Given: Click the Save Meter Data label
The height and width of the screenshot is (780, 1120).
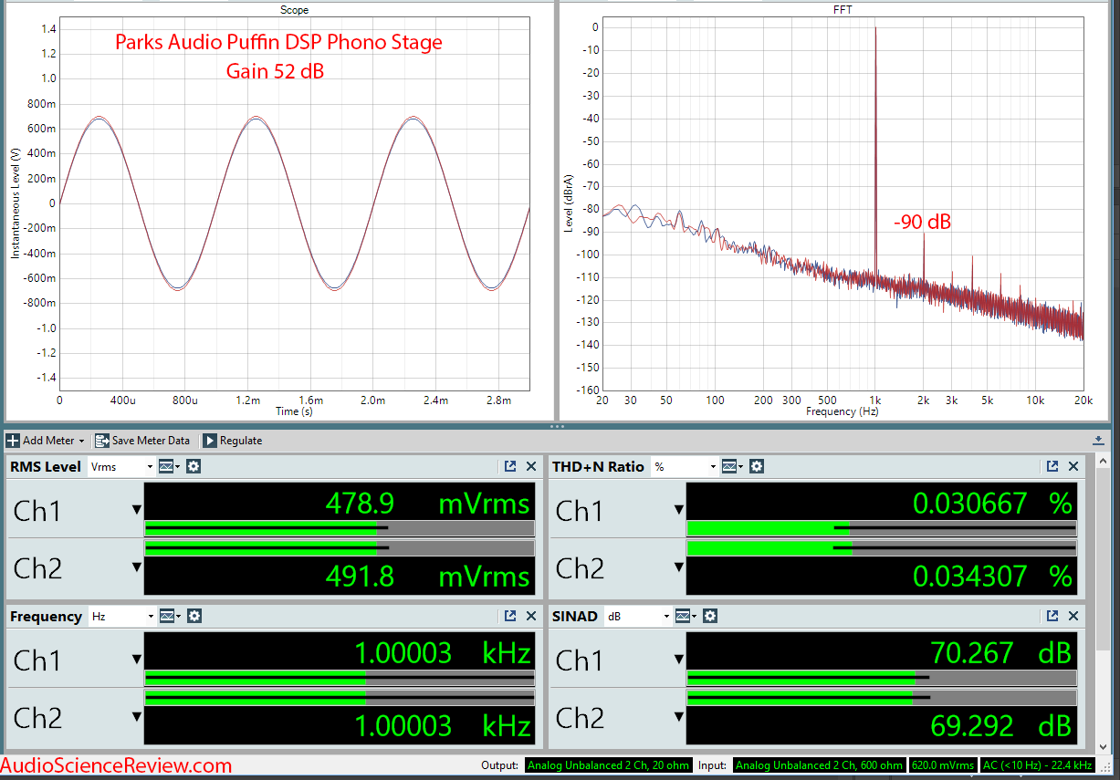Looking at the screenshot, I should [x=151, y=441].
